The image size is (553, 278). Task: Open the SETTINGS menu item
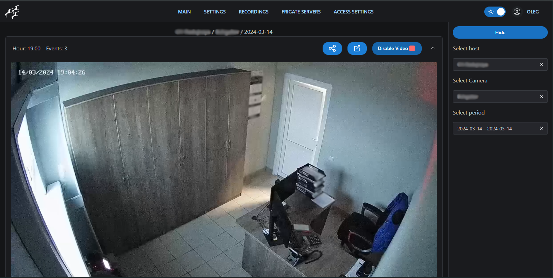point(214,12)
